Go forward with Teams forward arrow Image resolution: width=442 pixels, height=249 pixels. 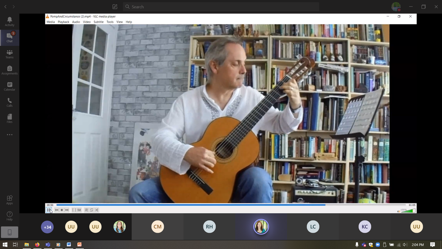pyautogui.click(x=14, y=7)
